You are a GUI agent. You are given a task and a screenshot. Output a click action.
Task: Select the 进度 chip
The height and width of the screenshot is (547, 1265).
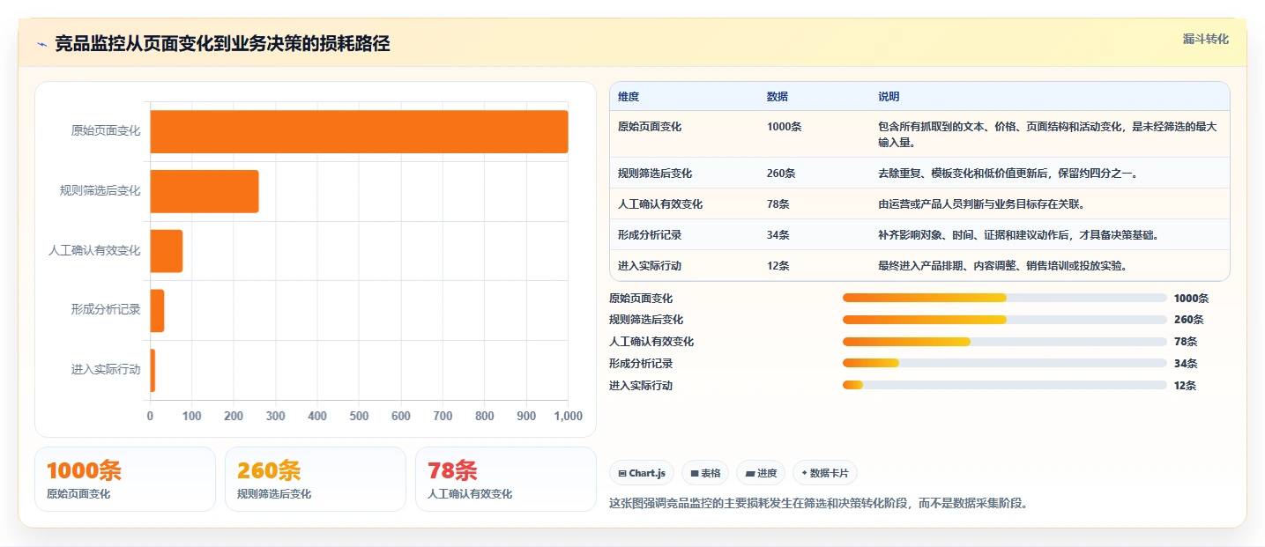[x=761, y=473]
